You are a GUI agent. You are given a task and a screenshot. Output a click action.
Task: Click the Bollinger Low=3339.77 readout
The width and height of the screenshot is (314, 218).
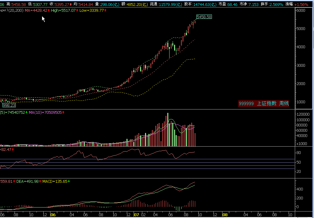pyautogui.click(x=93, y=11)
